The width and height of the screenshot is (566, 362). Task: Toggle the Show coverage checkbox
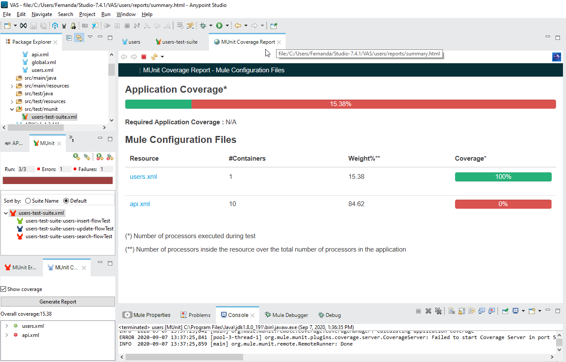tap(4, 288)
